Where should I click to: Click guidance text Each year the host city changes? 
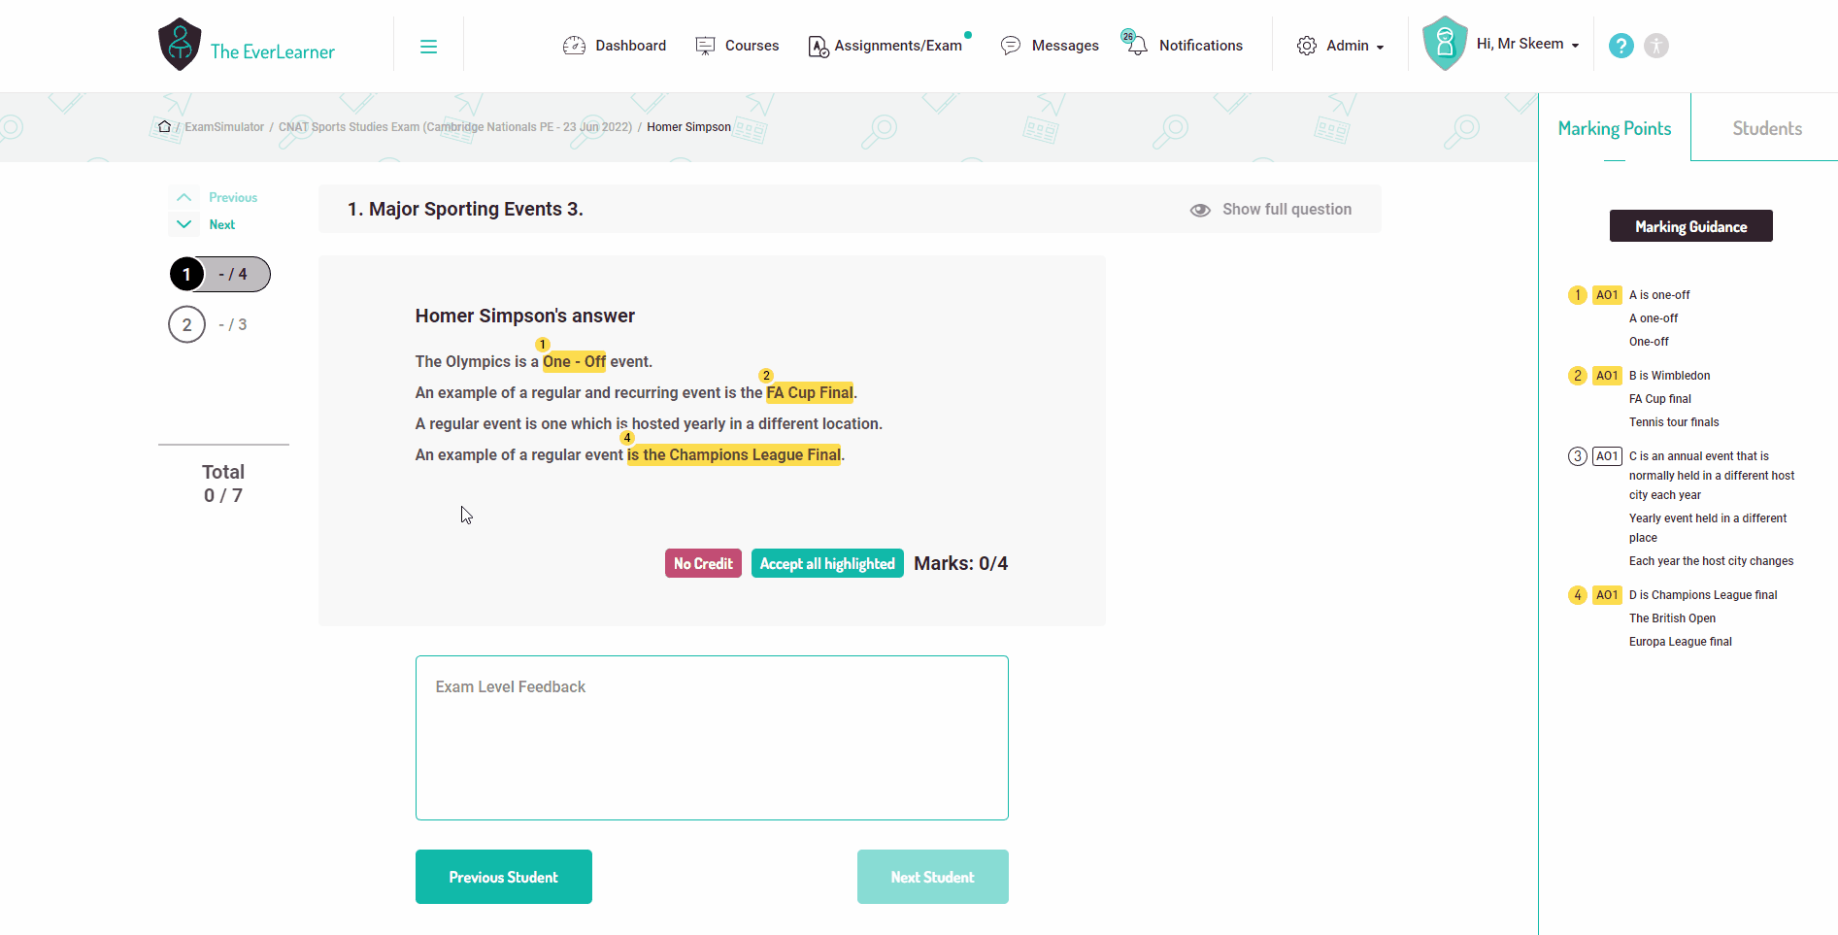(1711, 561)
